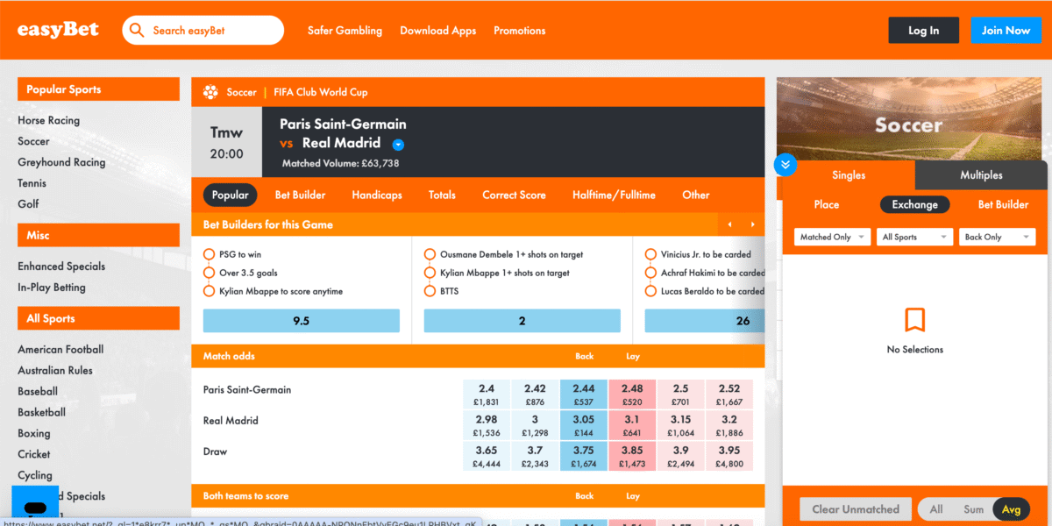Viewport: 1052px width, 526px height.
Task: Open American Football in the sidebar
Action: click(x=60, y=350)
